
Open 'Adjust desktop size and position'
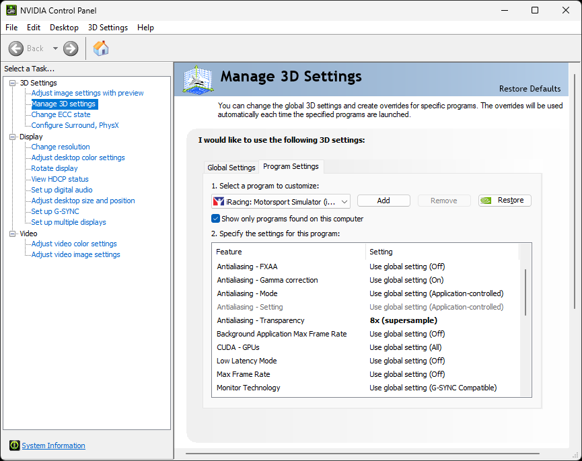click(83, 201)
